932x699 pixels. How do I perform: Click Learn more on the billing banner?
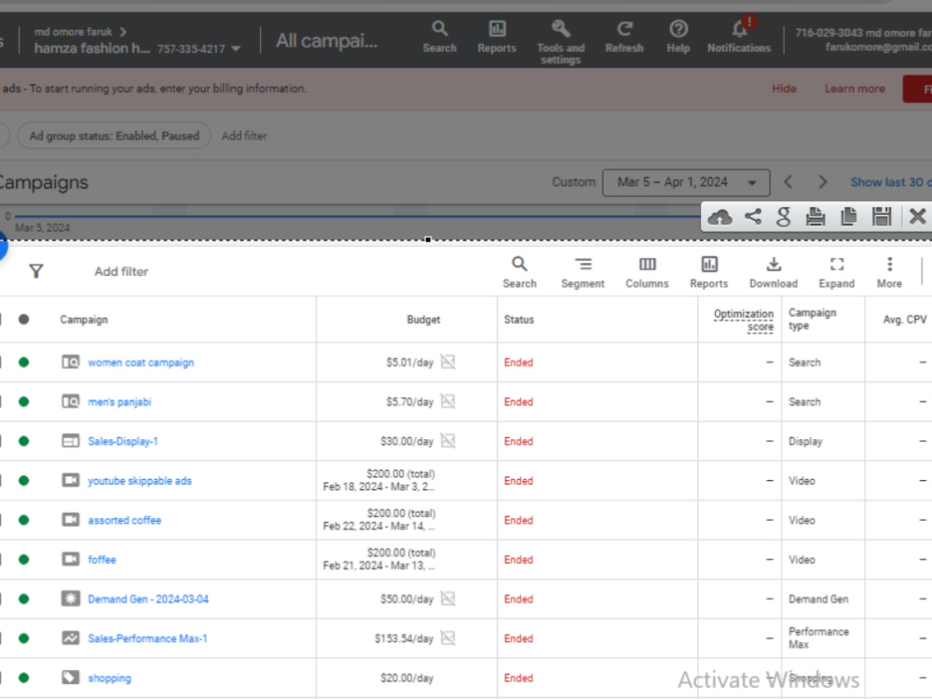(x=854, y=89)
